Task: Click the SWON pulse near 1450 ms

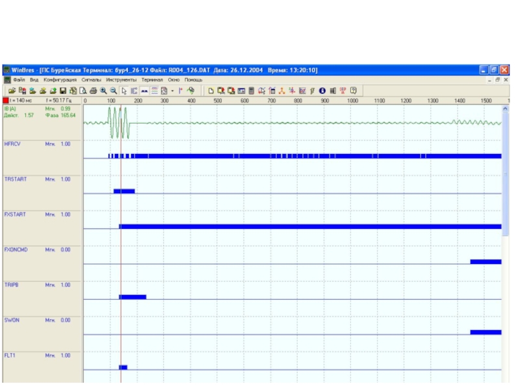Action: 486,332
